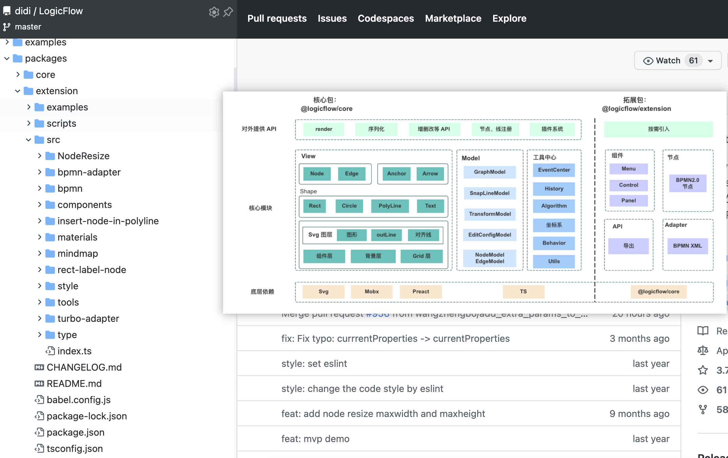The width and height of the screenshot is (728, 458).
Task: Collapse the src folder chevron
Action: [28, 140]
